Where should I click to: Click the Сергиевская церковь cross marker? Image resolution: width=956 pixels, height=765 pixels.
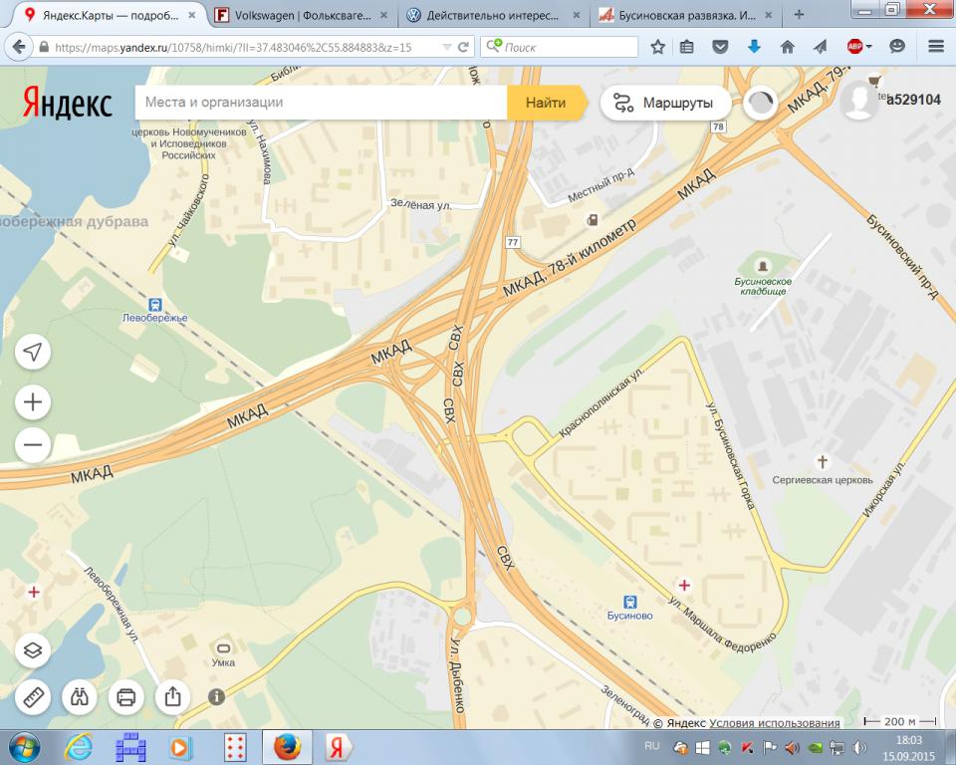(822, 462)
